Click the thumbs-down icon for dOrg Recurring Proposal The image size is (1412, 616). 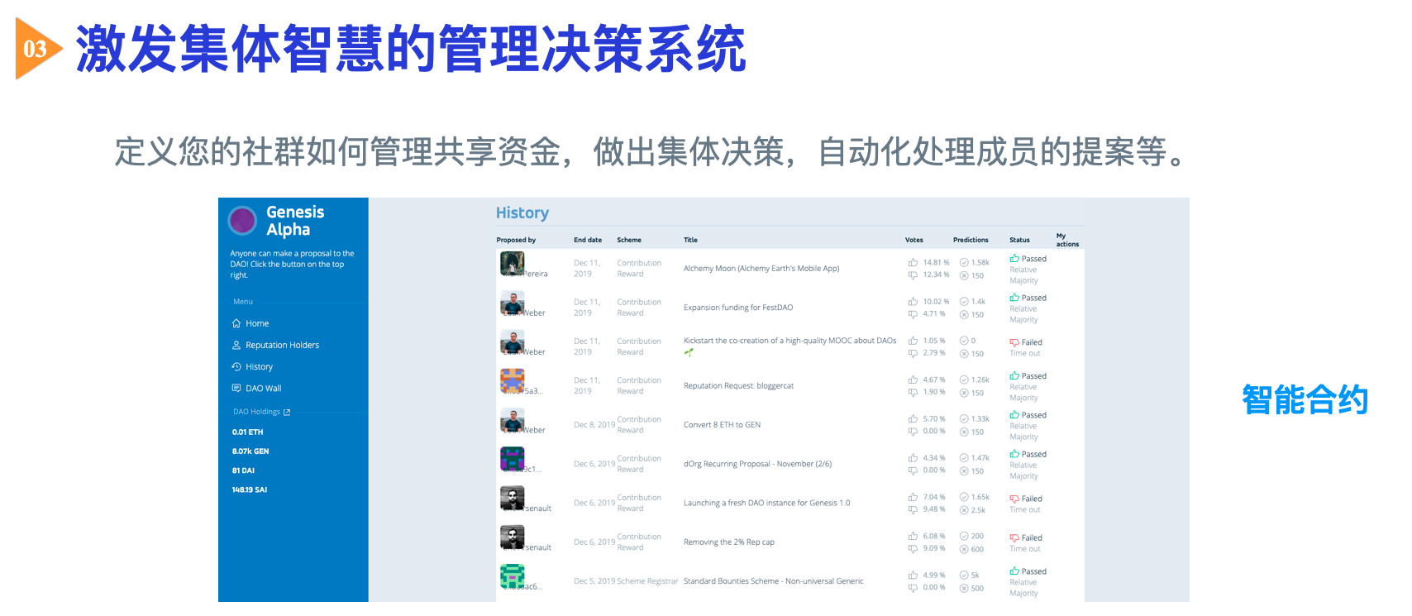(x=914, y=470)
